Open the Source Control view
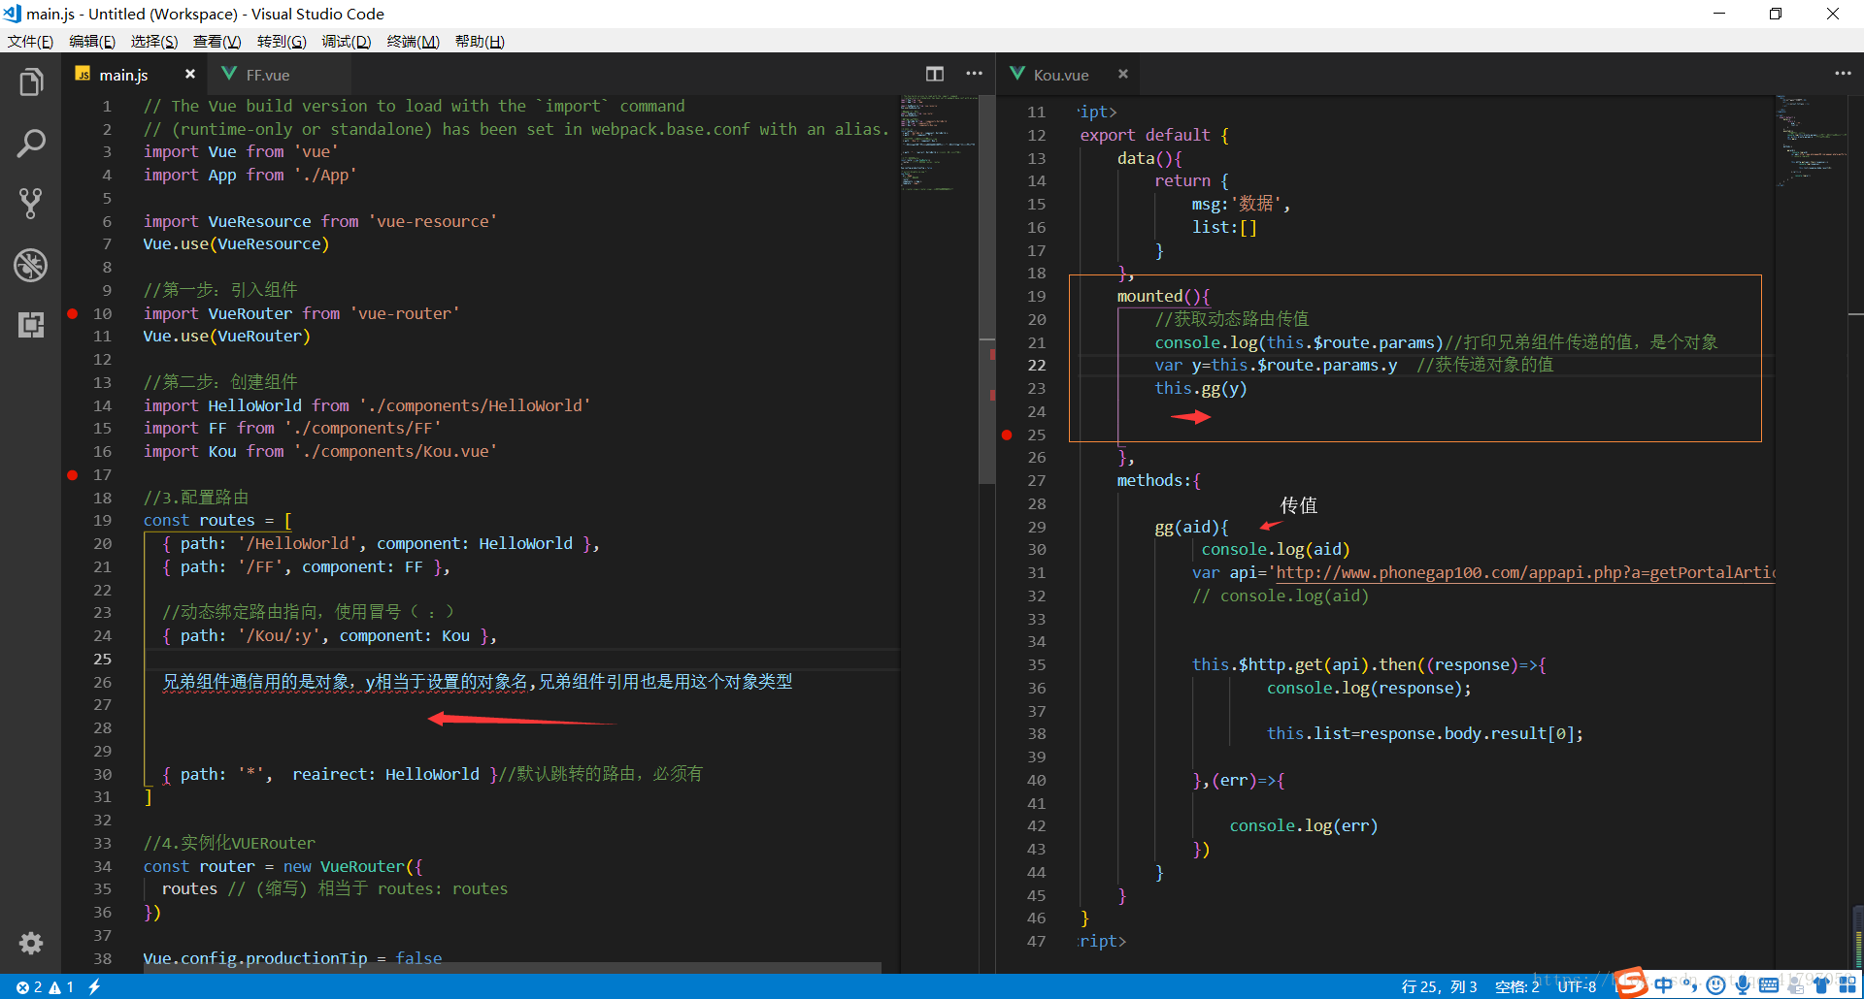Image resolution: width=1864 pixels, height=999 pixels. [31, 204]
